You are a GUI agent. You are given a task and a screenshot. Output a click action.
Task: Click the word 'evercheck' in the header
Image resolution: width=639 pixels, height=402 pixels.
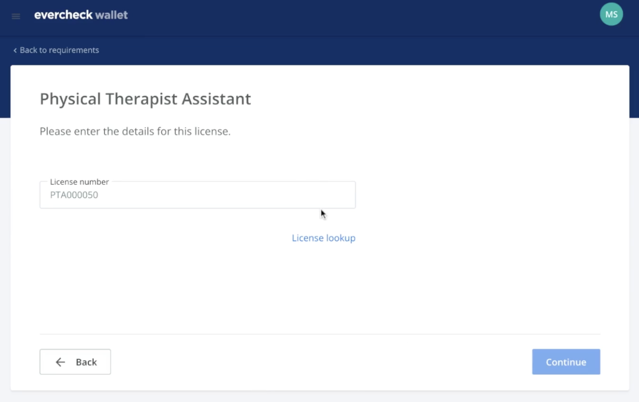(x=63, y=15)
